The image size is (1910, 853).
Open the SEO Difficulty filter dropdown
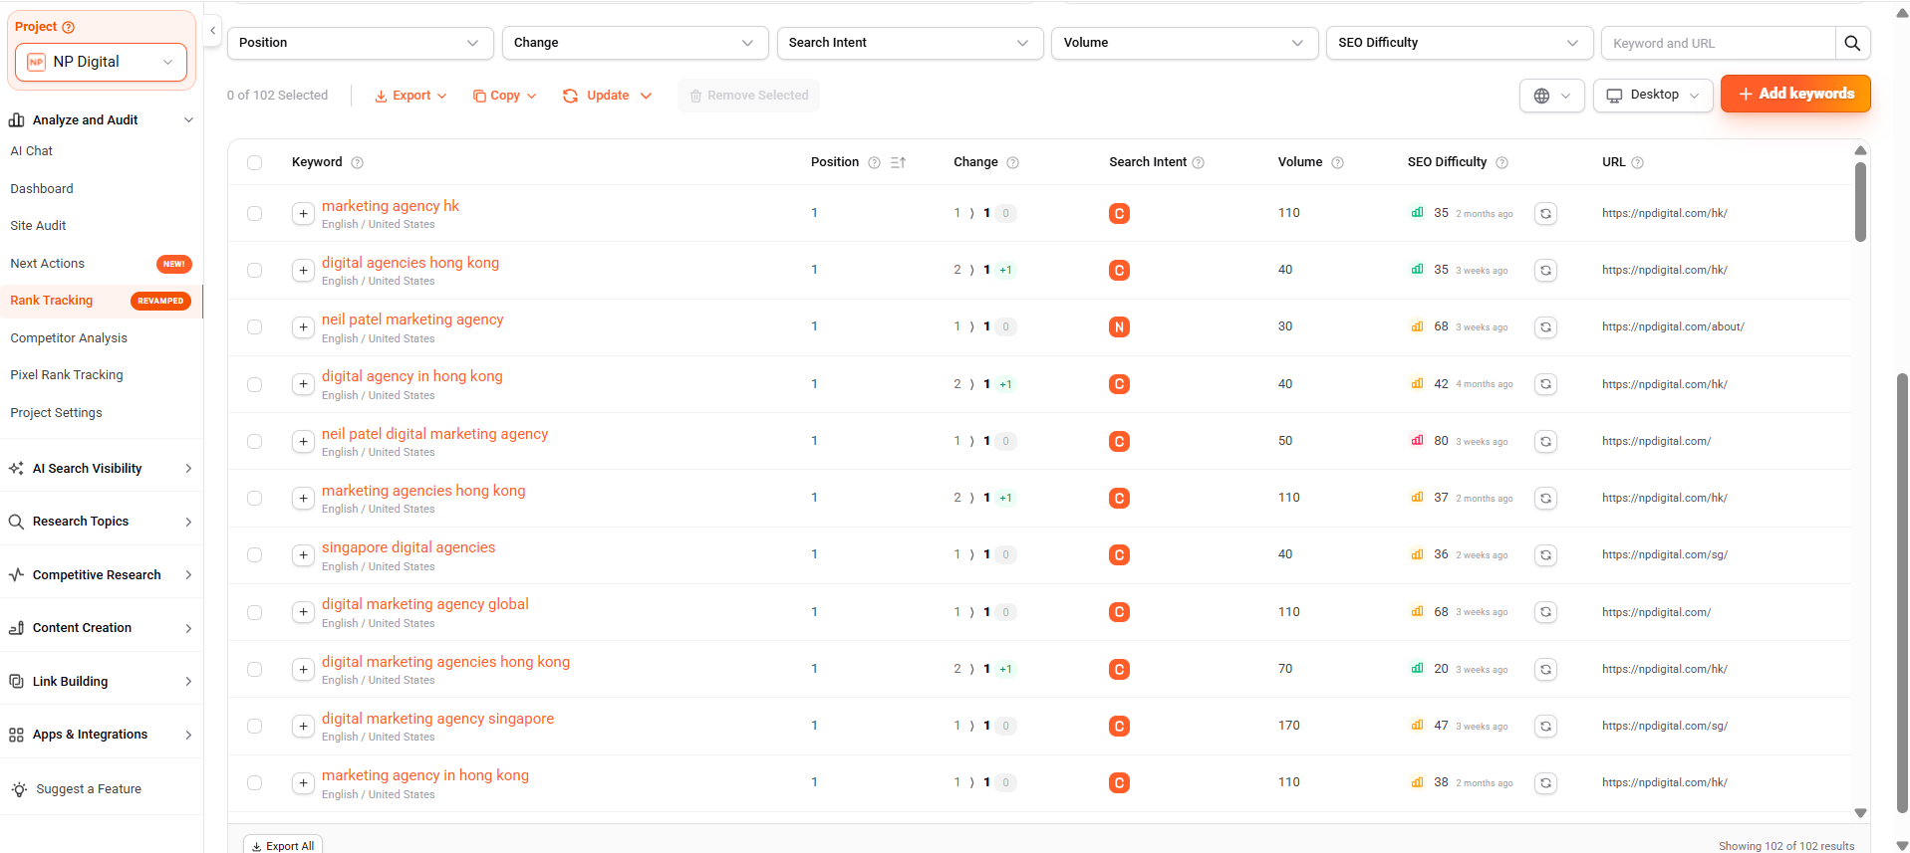(x=1460, y=43)
